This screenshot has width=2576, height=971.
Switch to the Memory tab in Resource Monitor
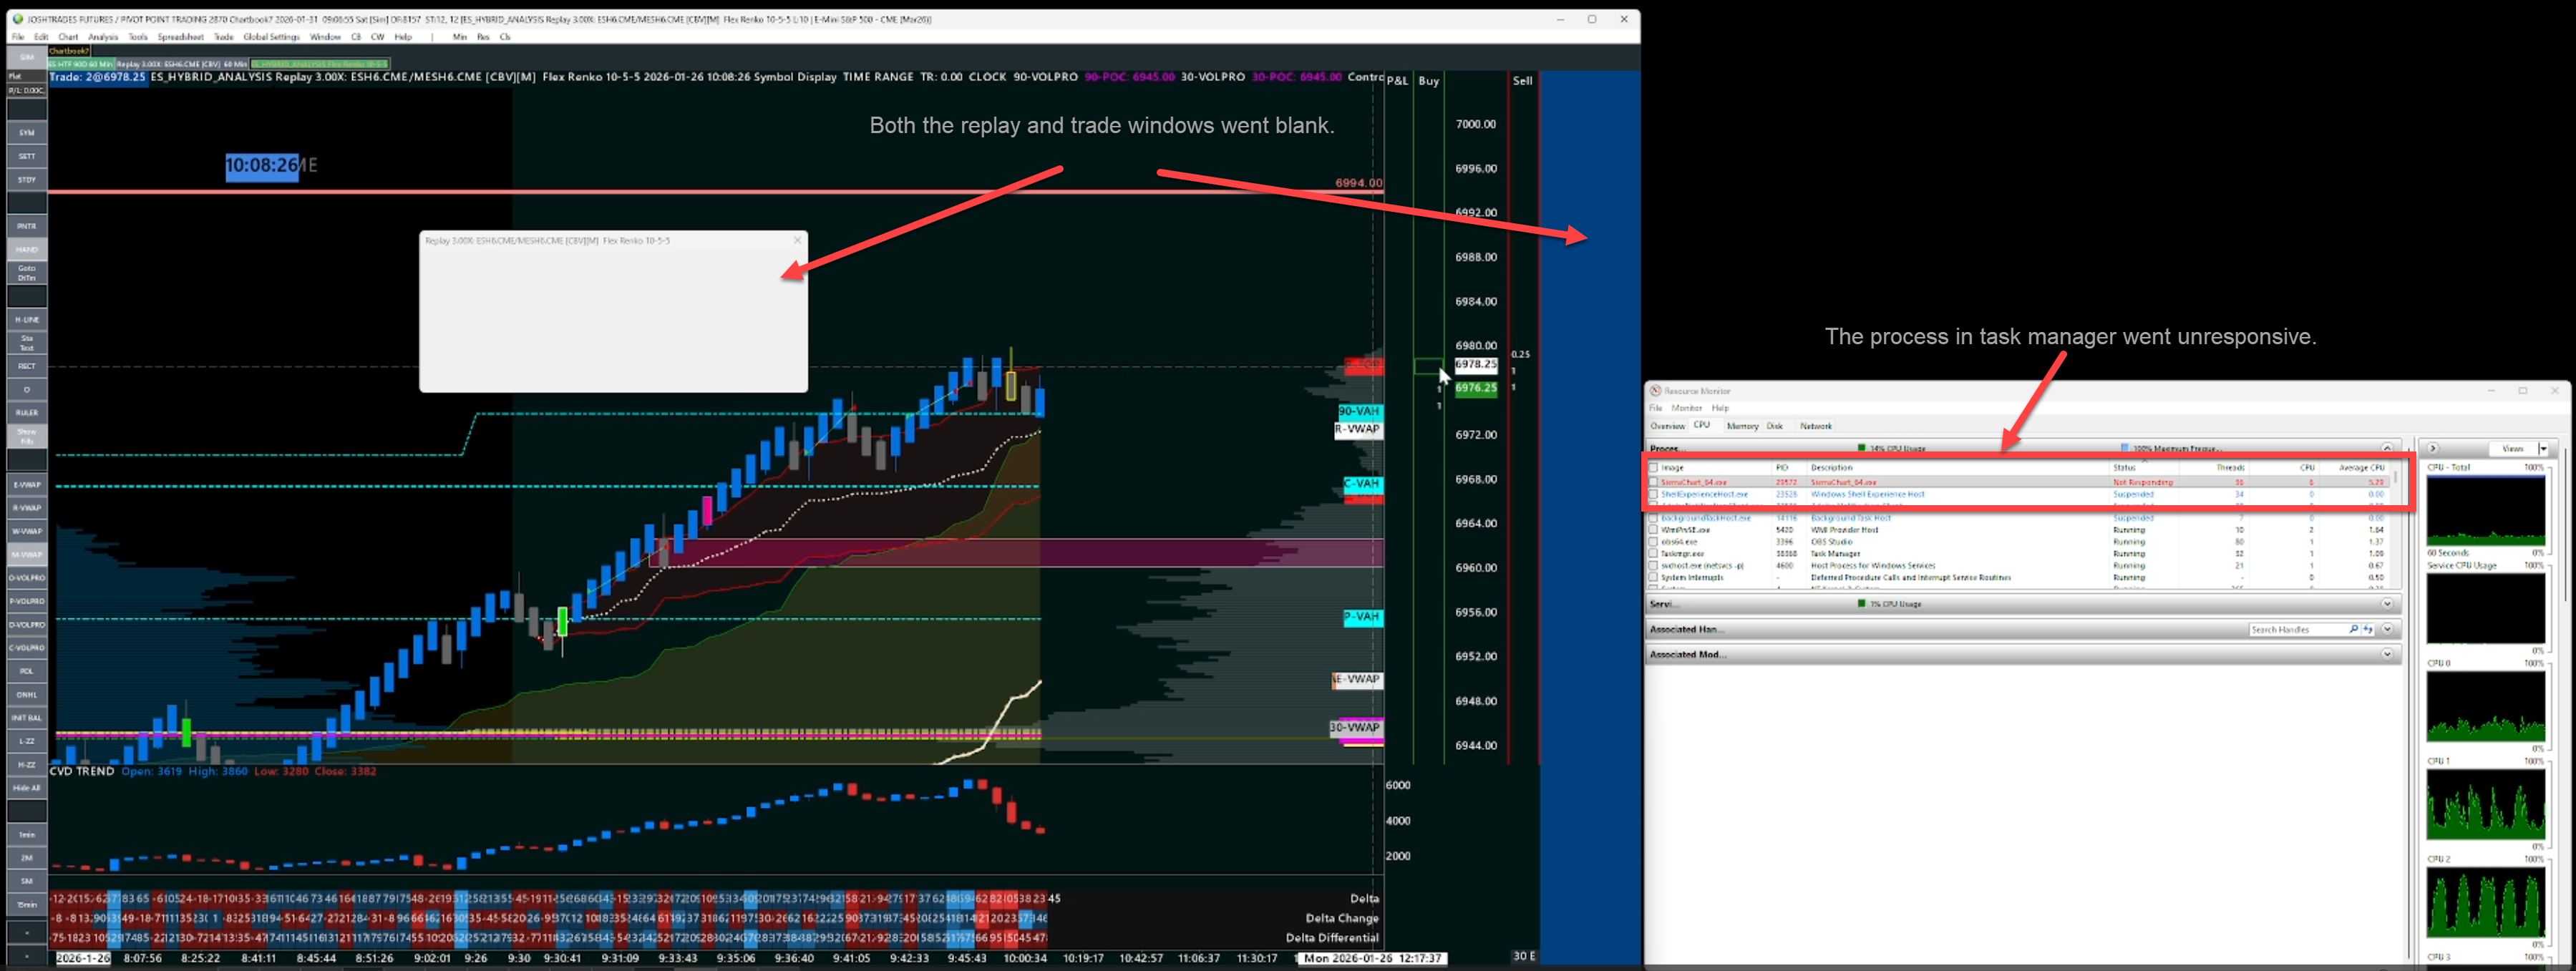pos(1742,426)
